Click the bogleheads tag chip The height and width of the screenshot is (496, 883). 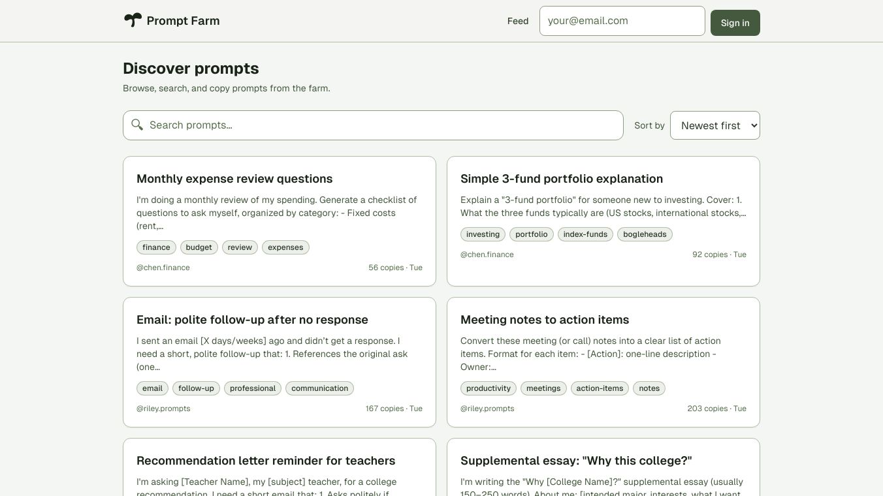click(x=645, y=234)
